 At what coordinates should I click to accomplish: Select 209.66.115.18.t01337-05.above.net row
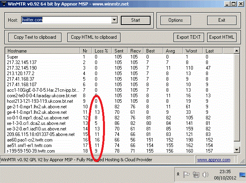[119, 134]
